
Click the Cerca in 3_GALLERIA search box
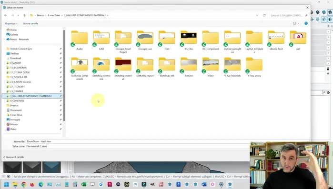(x=289, y=15)
